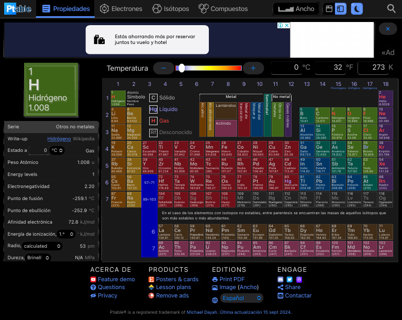Open the Compuestos tab

(224, 9)
